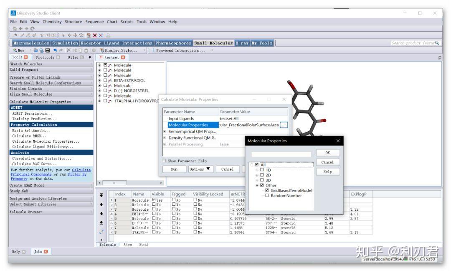
Task: Collapse the All properties tree node
Action: 252,165
